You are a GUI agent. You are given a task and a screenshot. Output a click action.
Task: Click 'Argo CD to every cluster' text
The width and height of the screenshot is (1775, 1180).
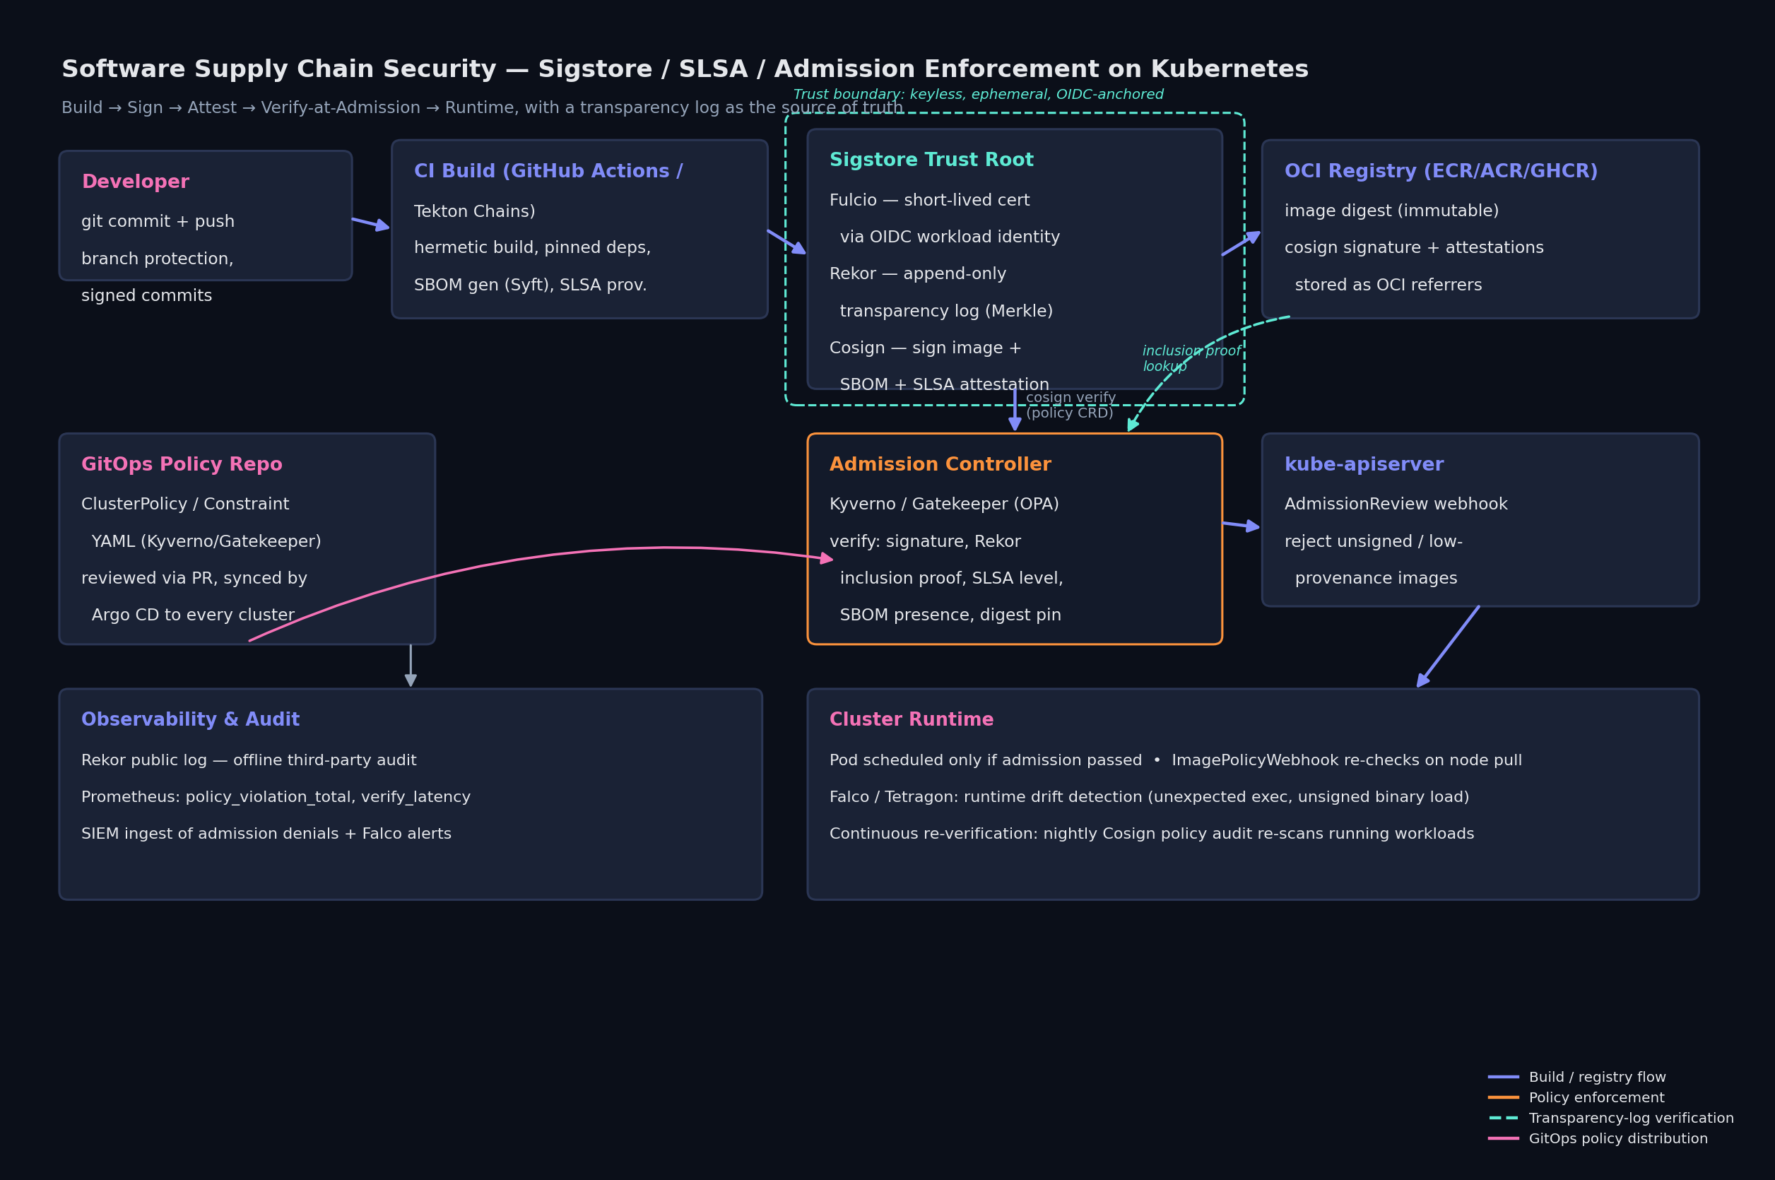click(x=193, y=615)
